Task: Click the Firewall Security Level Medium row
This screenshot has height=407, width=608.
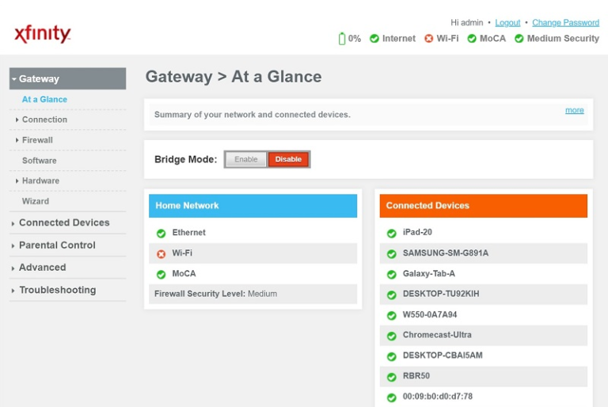Action: pyautogui.click(x=253, y=294)
